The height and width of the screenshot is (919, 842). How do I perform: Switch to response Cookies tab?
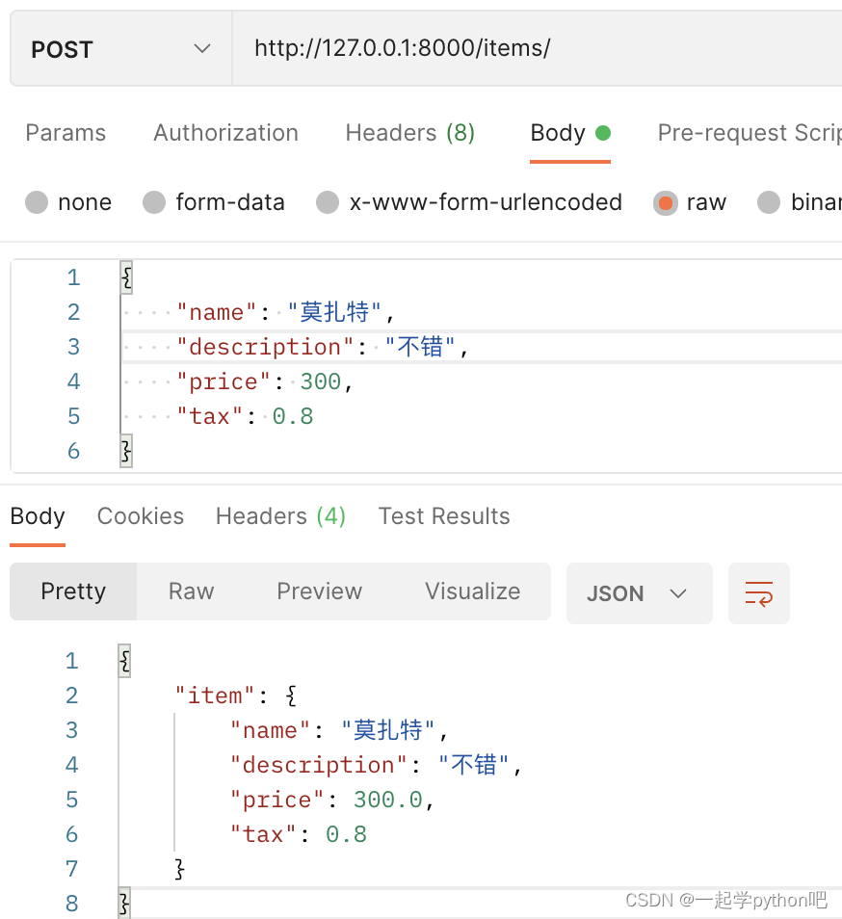(140, 516)
